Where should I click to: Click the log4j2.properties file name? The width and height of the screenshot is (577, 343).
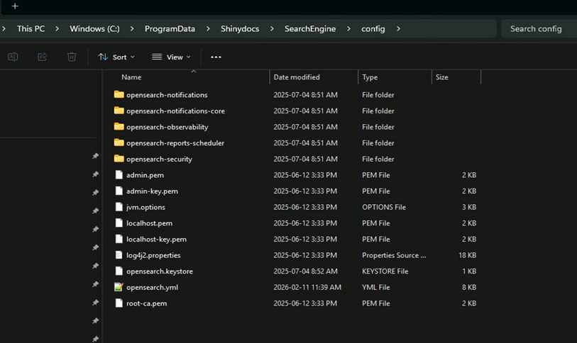pyautogui.click(x=153, y=255)
